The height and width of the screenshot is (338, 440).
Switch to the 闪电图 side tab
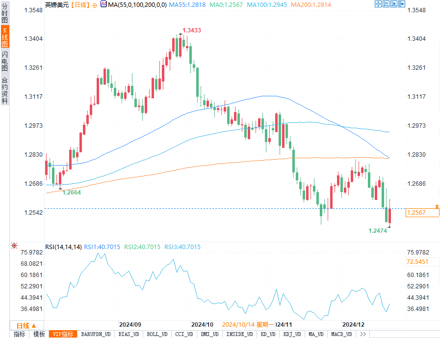[5, 61]
